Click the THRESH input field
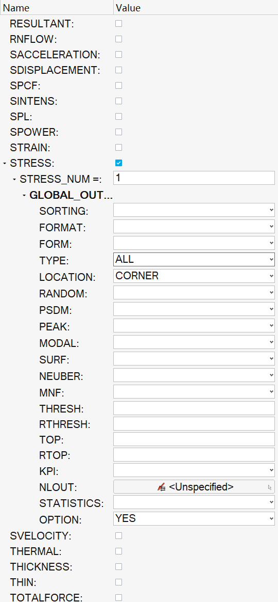278x602 pixels. [x=194, y=408]
